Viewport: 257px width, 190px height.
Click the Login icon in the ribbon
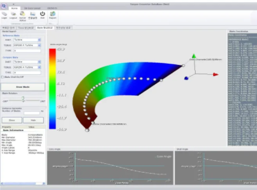pyautogui.click(x=4, y=15)
